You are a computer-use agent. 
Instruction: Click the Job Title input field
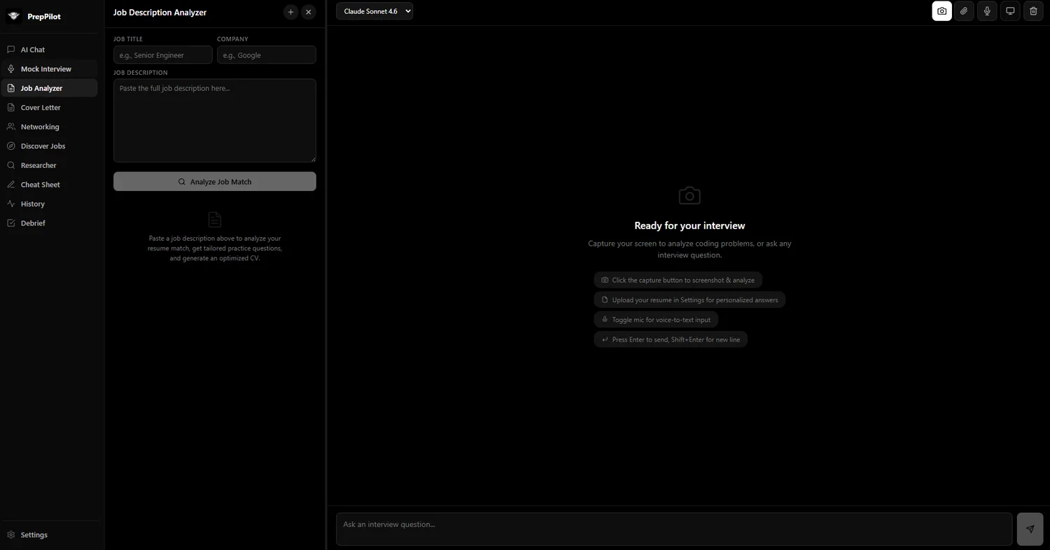coord(162,55)
